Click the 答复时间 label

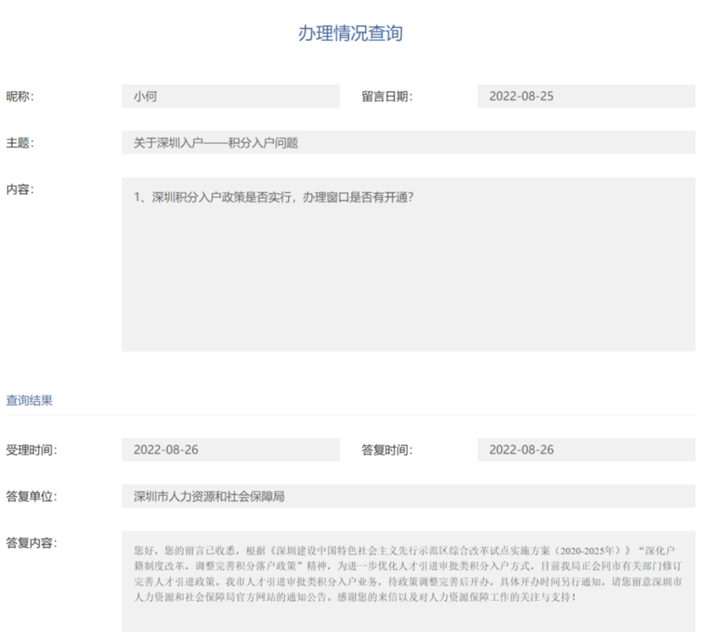[x=387, y=450]
